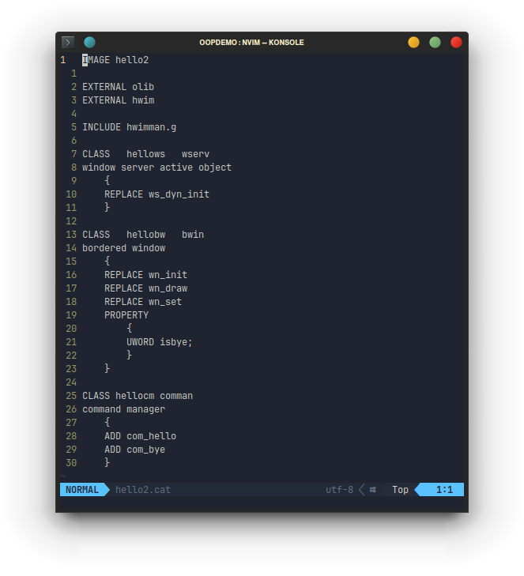Click the bordered window line
The image size is (524, 576).
[123, 248]
